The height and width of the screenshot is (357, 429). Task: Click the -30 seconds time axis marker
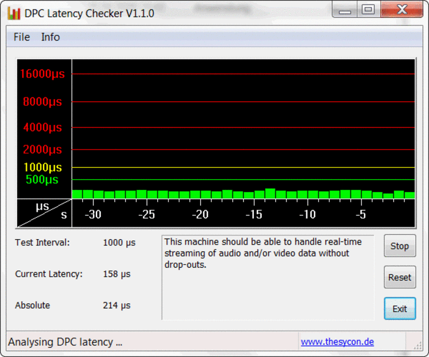tap(93, 214)
